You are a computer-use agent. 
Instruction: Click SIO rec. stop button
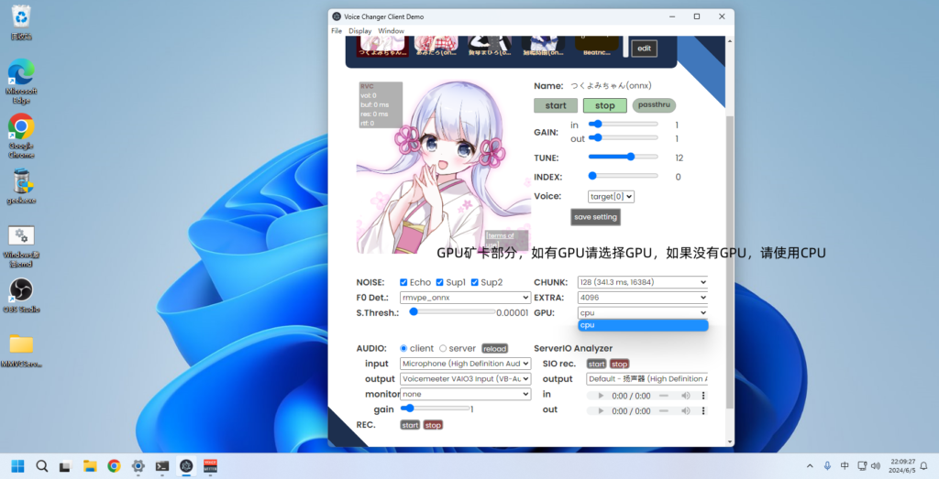[x=619, y=364]
